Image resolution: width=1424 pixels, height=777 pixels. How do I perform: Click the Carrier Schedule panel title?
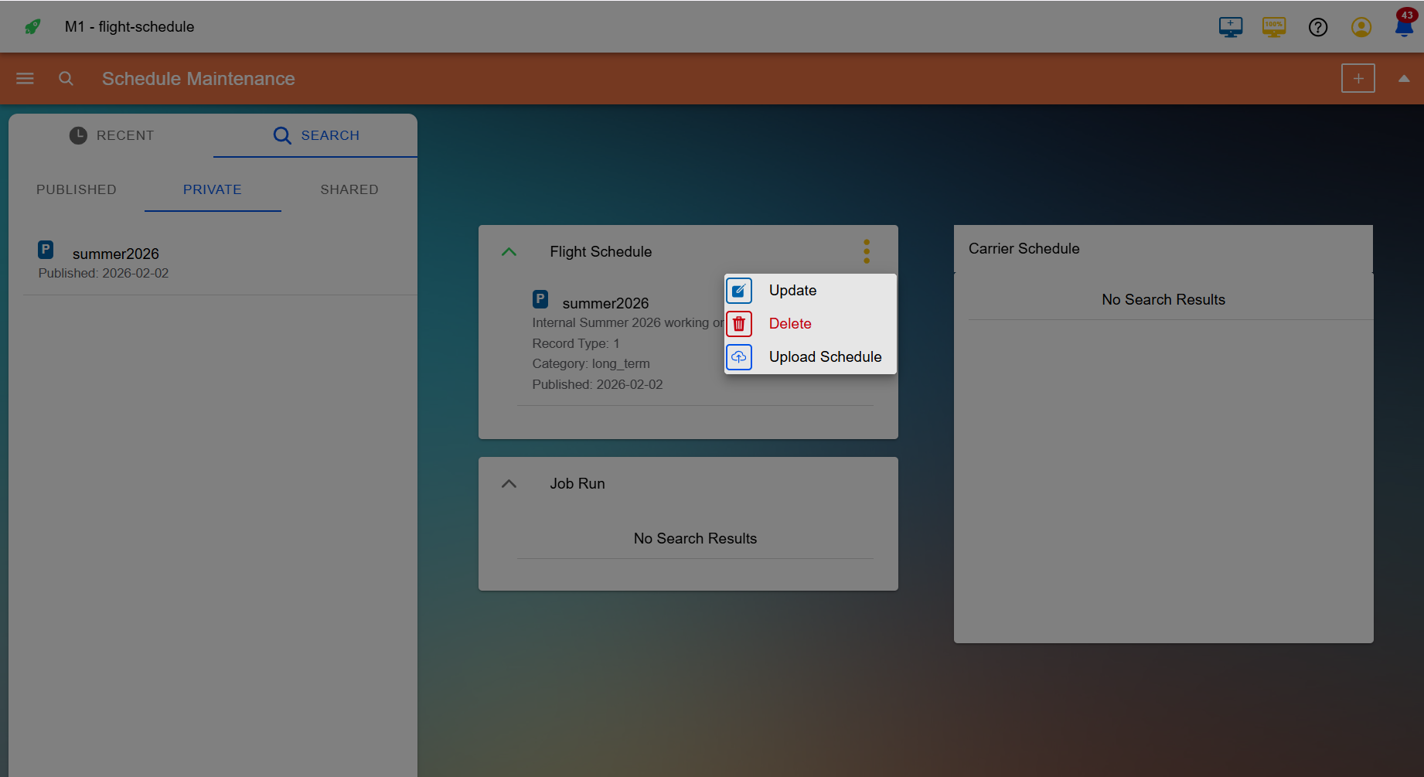coord(1024,248)
